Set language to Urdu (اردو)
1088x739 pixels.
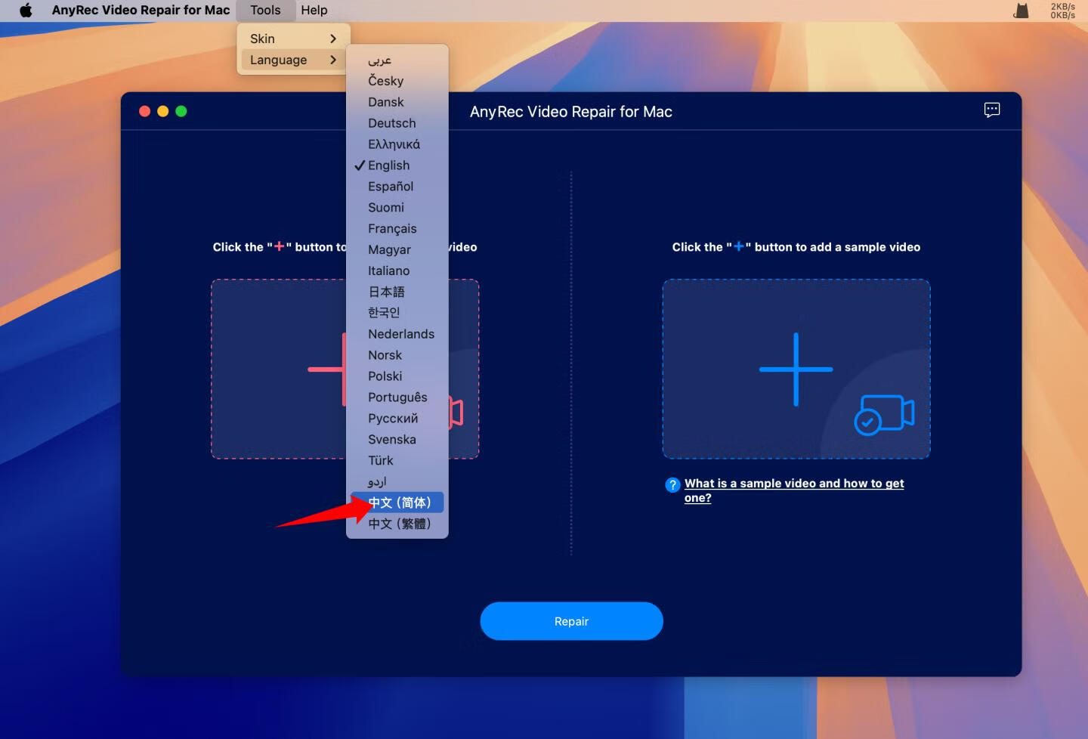point(397,482)
